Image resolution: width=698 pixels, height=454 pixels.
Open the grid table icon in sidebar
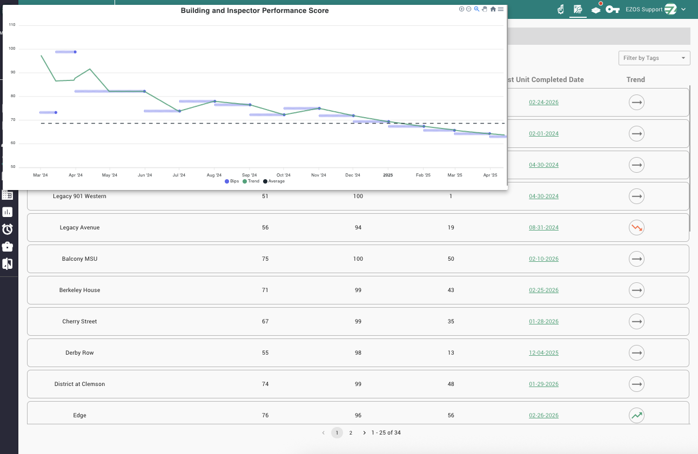pos(8,195)
